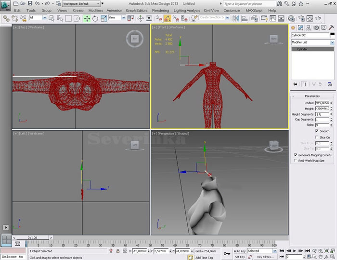Open the Hierarchy command panel tab
337x260 pixels.
coord(309,28)
